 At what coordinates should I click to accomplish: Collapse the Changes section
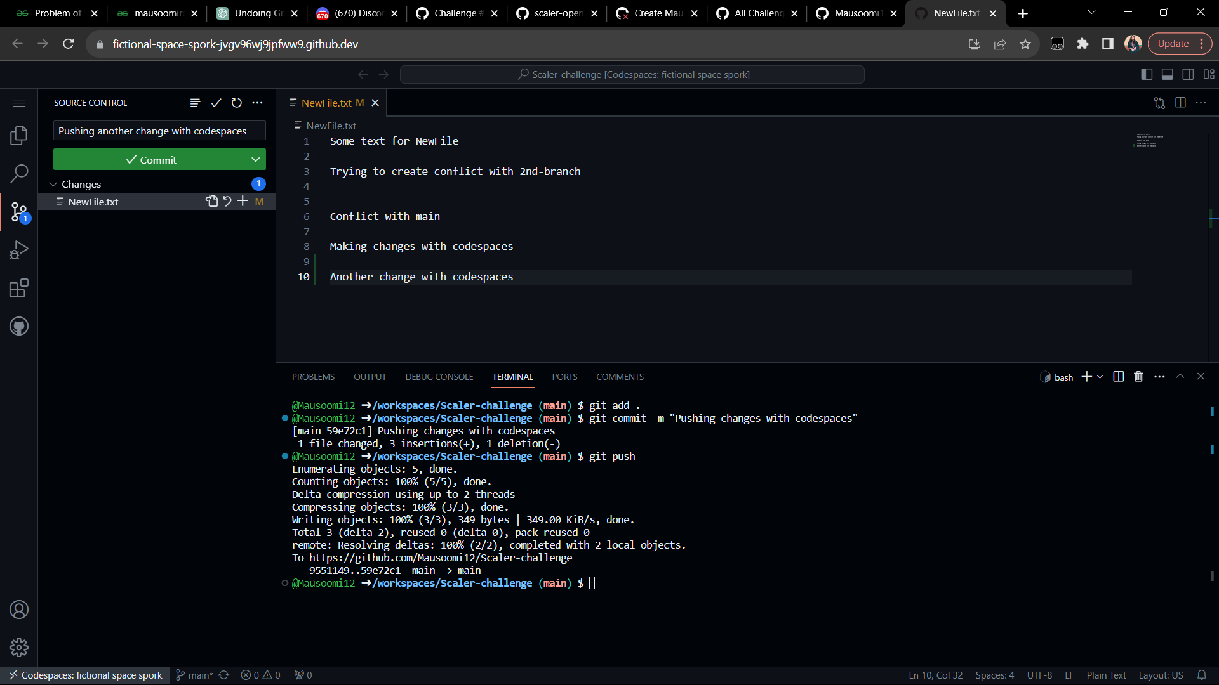[x=53, y=184]
